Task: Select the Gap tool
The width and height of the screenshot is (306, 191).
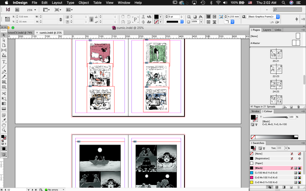Action: click(4, 50)
